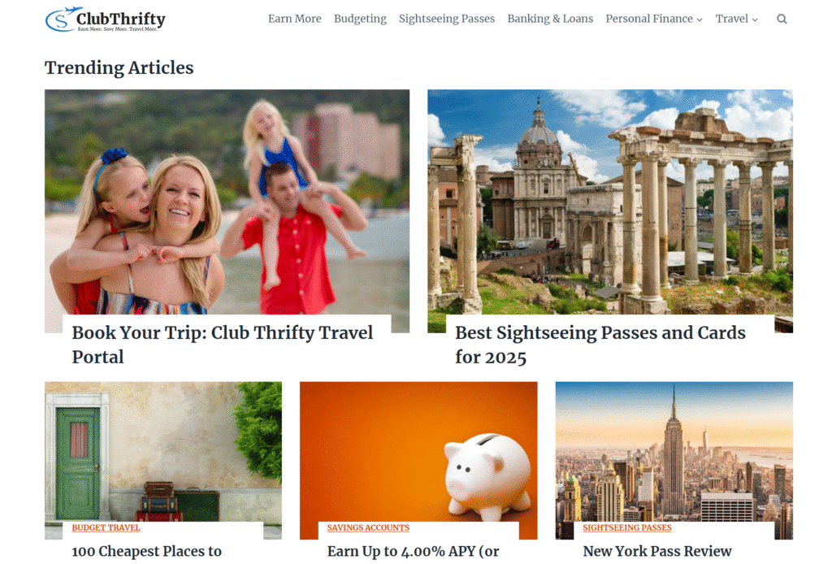Viewport: 832px width, 564px height.
Task: Go to the Budgeting menu item
Action: coord(360,19)
